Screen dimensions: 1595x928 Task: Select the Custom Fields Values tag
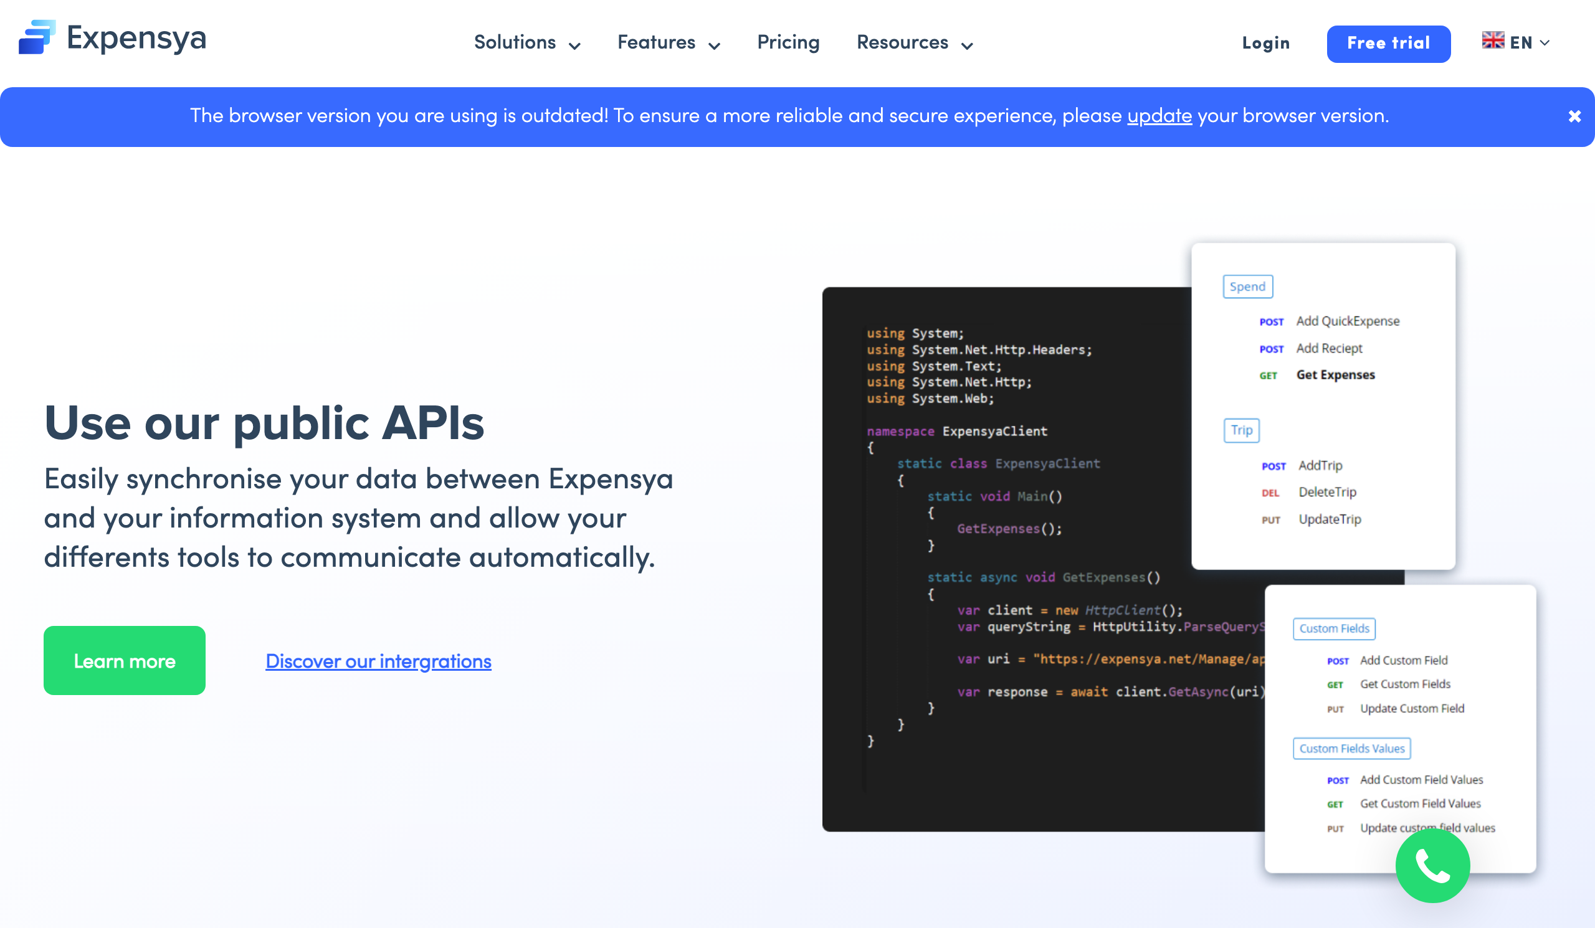pos(1351,749)
